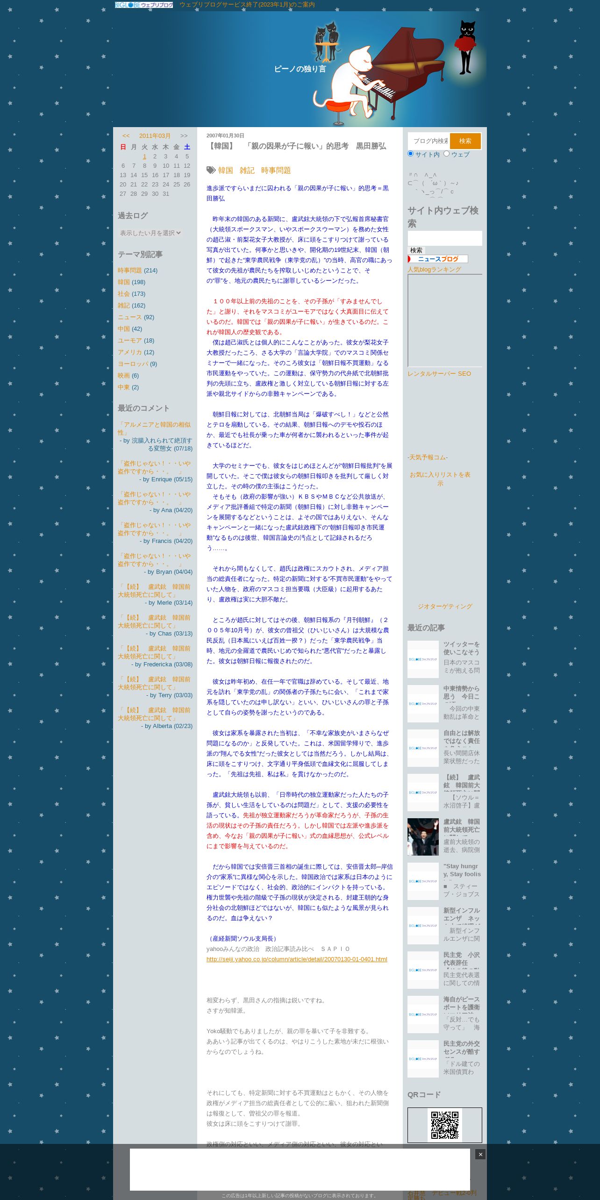
Task: Go to previous month with << link
Action: (126, 136)
